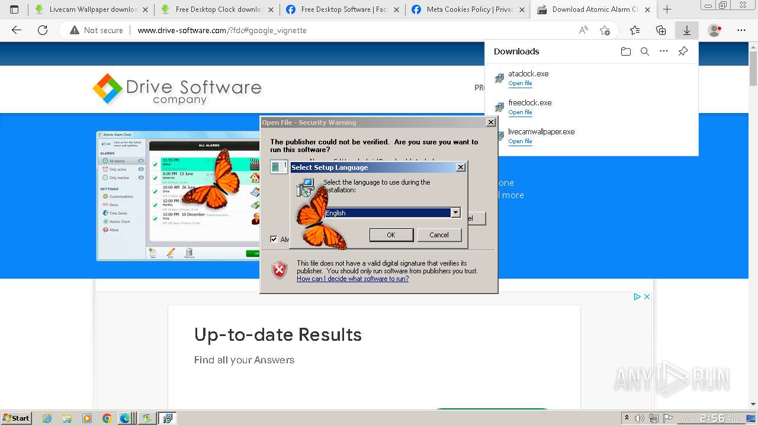Pin the Downloads panel
Viewport: 758px width, 426px height.
click(x=683, y=51)
